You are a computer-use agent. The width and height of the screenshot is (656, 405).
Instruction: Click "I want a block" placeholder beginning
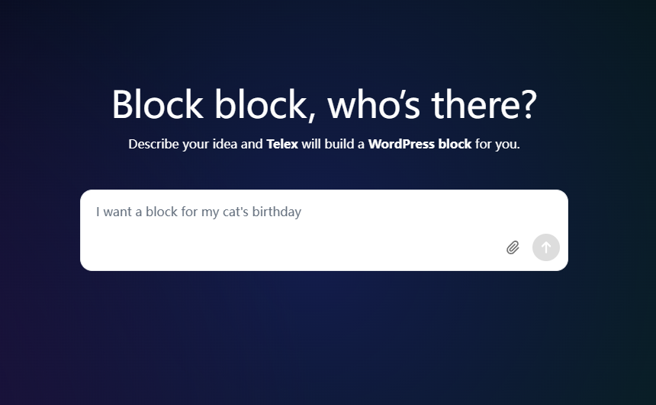point(137,212)
